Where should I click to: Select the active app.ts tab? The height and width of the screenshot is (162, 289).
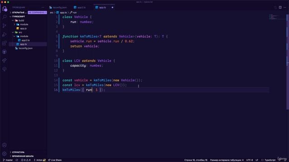click(x=103, y=8)
